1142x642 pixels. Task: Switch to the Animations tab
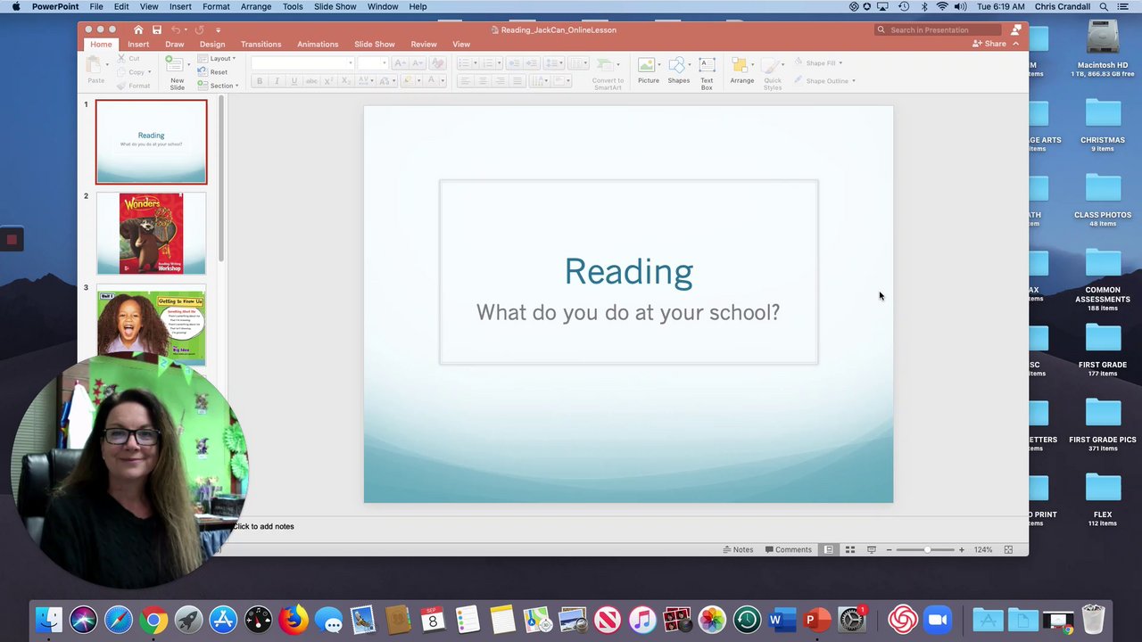(318, 44)
